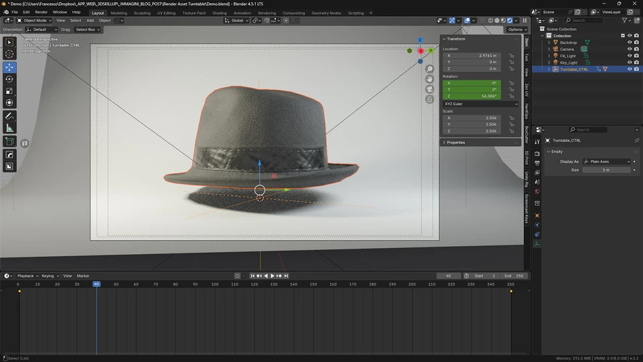643x362 pixels.
Task: Open Global transform orientation dropdown
Action: pos(236,21)
